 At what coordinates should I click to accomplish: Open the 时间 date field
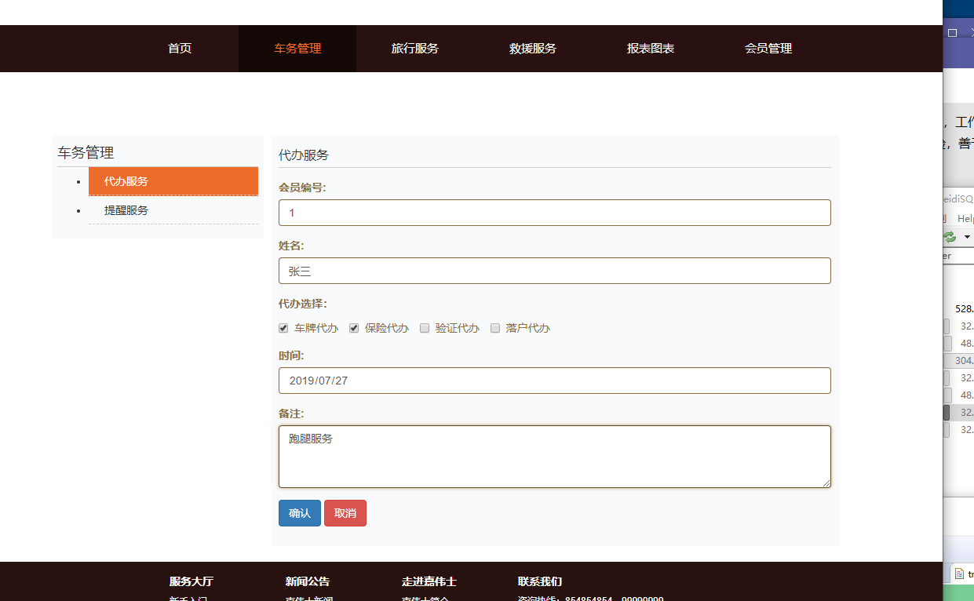pyautogui.click(x=555, y=380)
